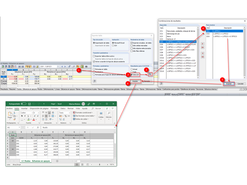Check Fórmulas en tabla
The image size is (247, 185).
click(x=94, y=69)
